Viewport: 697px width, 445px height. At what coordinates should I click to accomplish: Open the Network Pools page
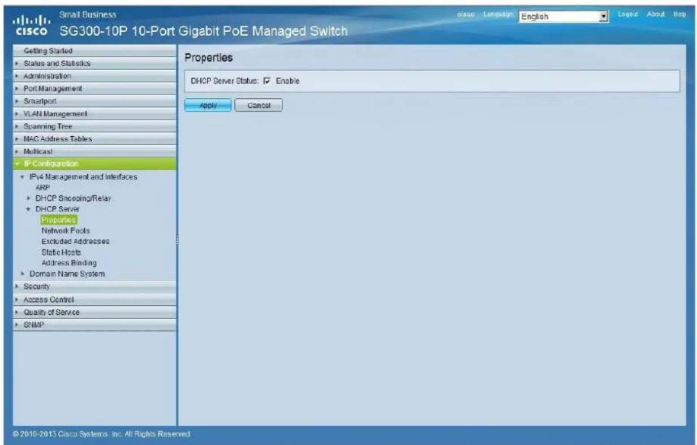tap(65, 231)
